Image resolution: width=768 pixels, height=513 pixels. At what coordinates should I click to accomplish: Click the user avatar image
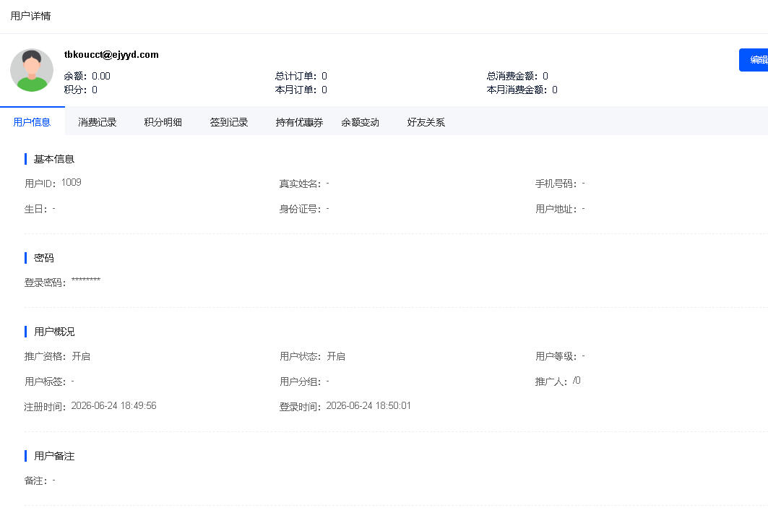point(32,70)
